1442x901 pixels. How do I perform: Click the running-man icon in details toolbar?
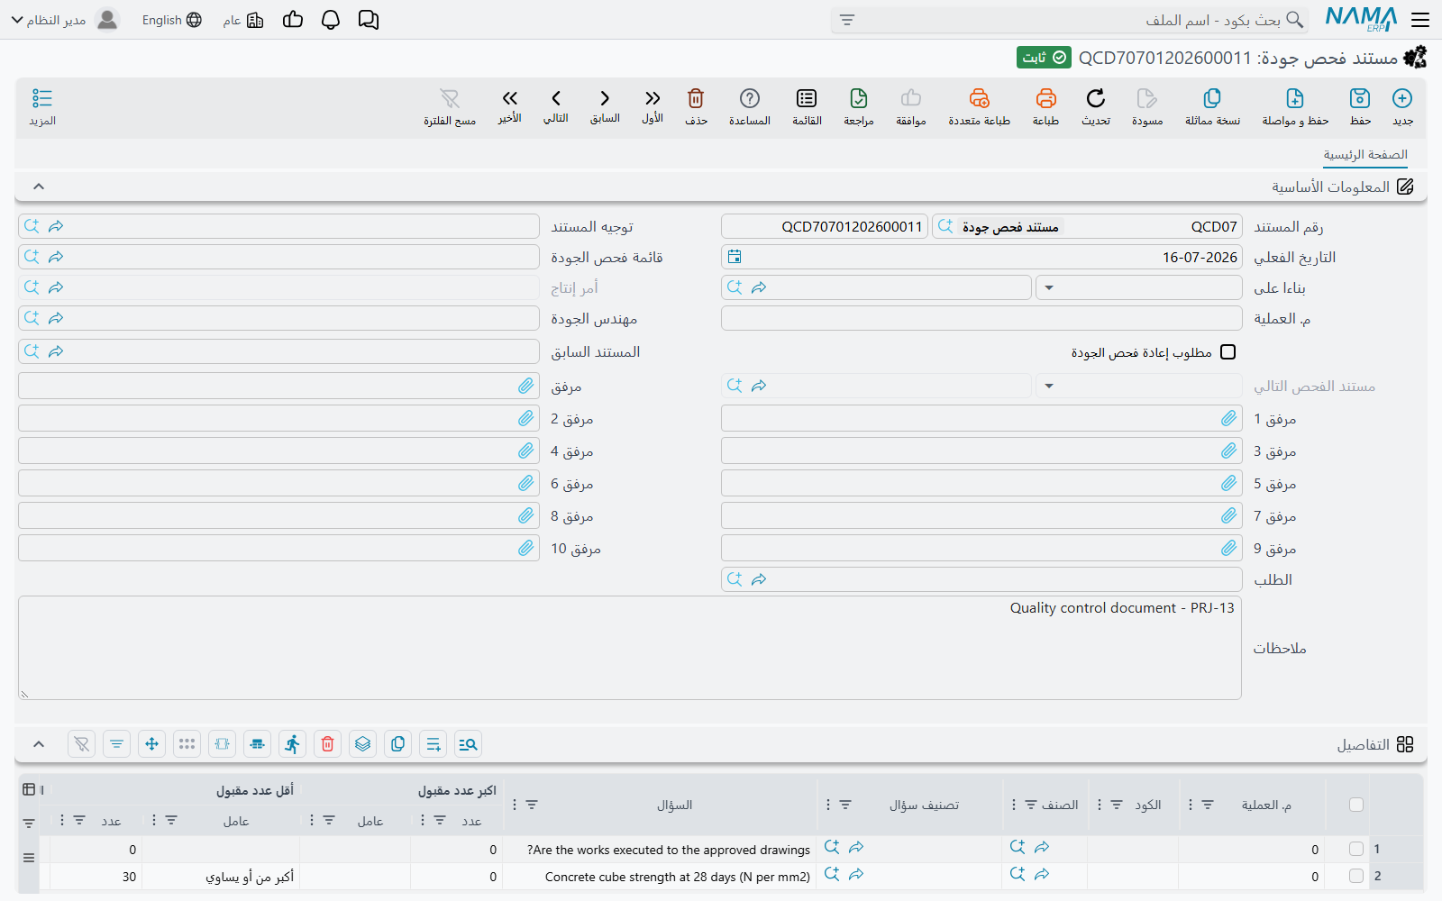(x=292, y=744)
